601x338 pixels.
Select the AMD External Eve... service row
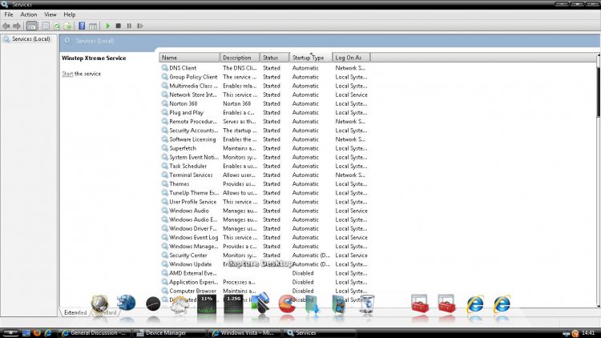[264, 273]
